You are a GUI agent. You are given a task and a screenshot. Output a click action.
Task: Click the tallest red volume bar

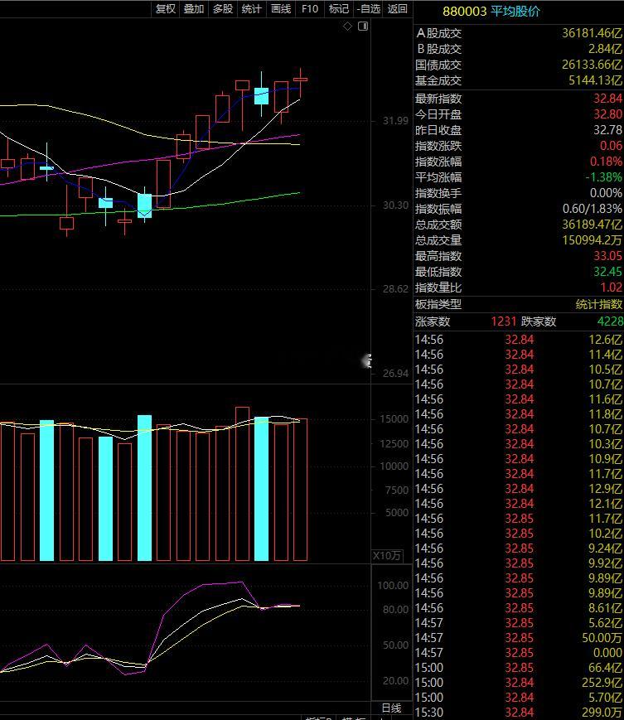pyautogui.click(x=242, y=484)
